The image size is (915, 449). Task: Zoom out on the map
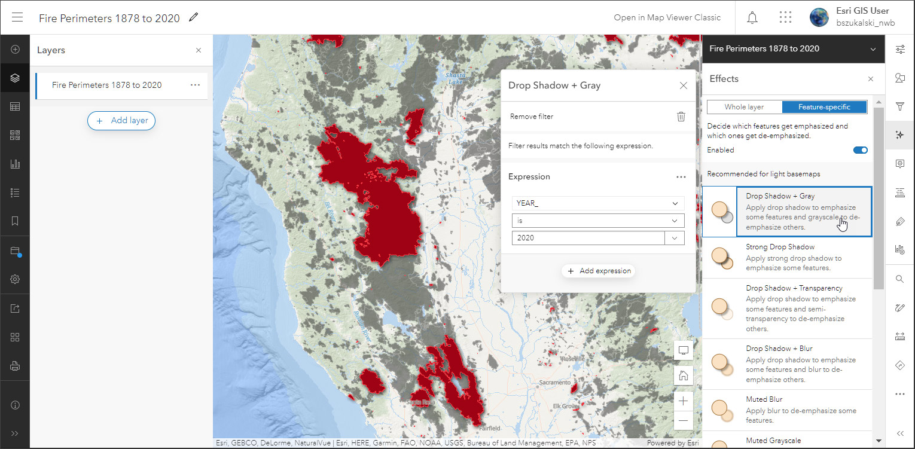click(683, 420)
